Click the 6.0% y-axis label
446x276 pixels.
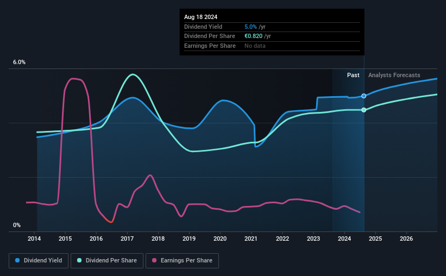(20, 62)
